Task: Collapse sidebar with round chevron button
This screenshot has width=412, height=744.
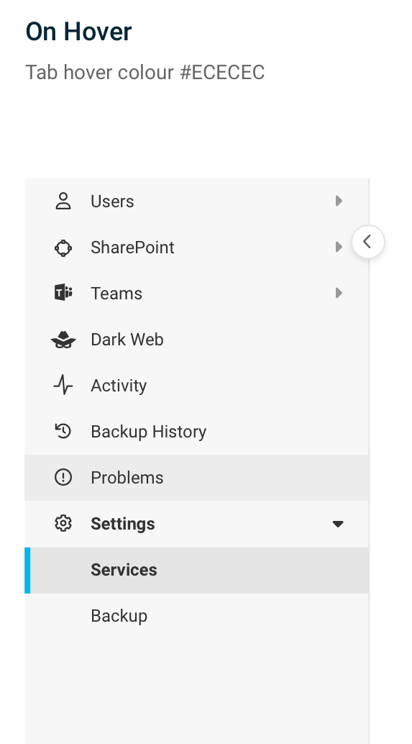Action: pyautogui.click(x=368, y=242)
